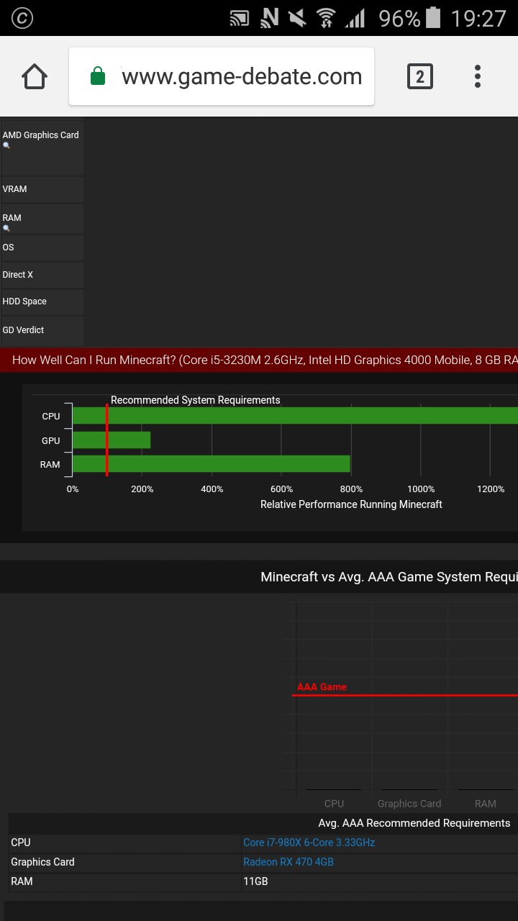Tap the NFC icon in status bar
518x921 pixels.
(270, 18)
